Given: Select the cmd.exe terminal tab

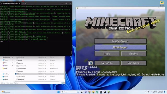Looking at the screenshot, I should (x=10, y=3).
